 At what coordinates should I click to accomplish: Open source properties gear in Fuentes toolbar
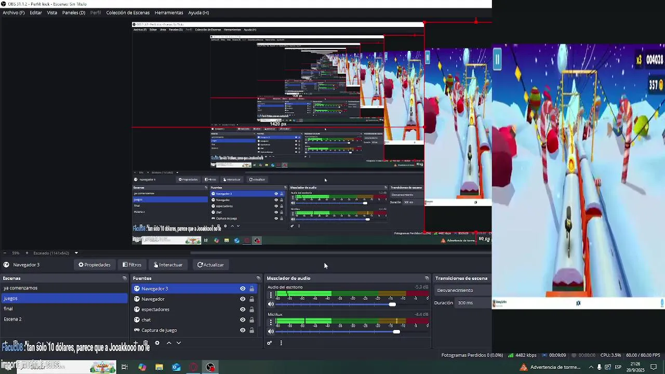click(x=157, y=343)
